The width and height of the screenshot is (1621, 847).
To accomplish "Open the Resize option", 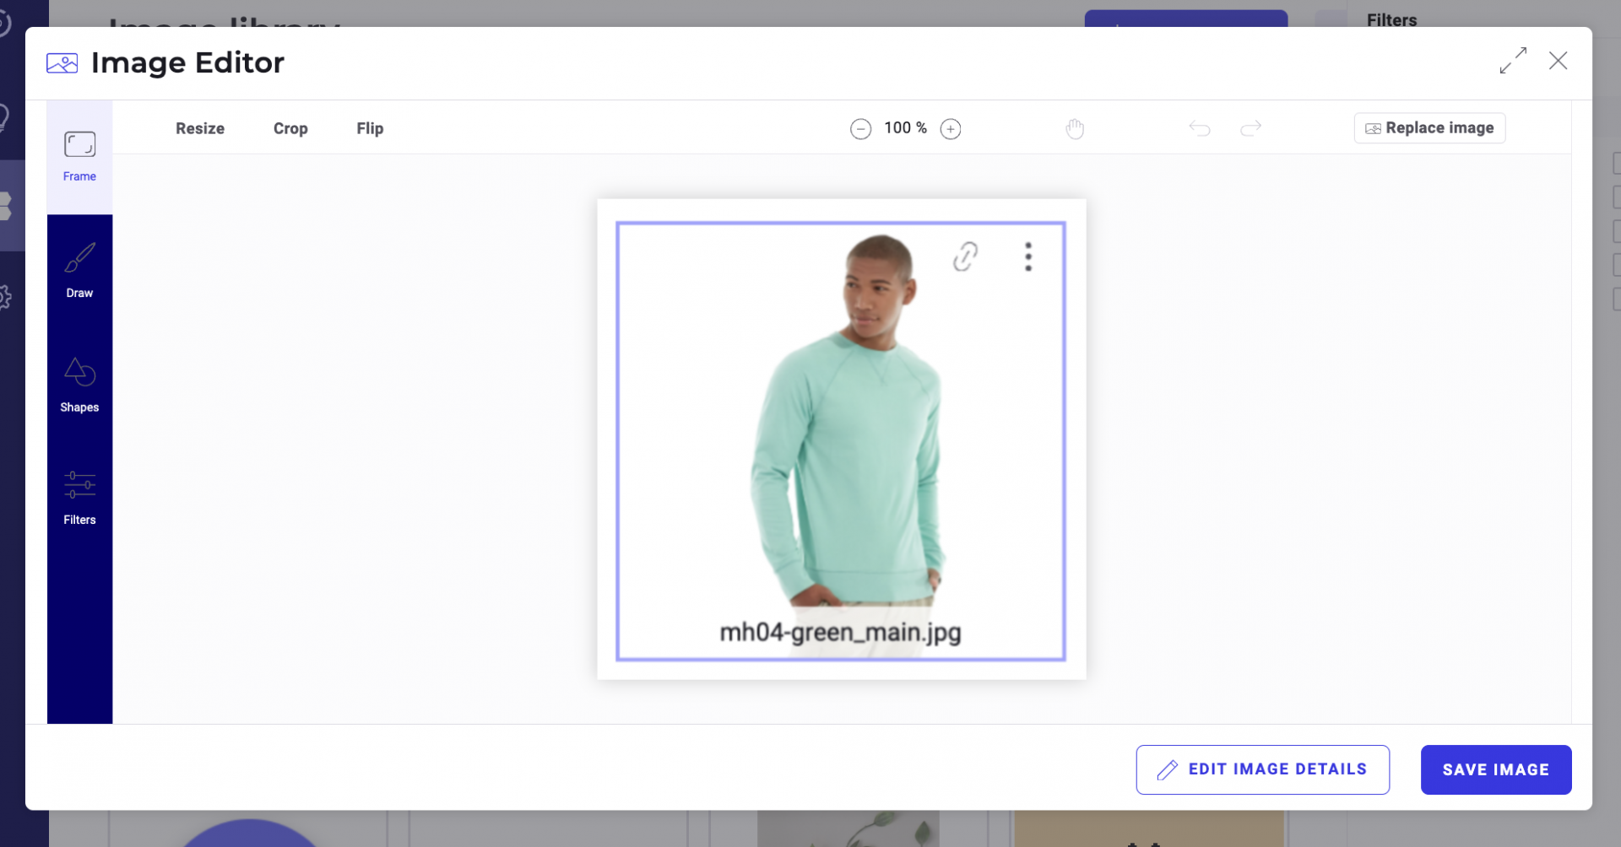I will pyautogui.click(x=200, y=128).
